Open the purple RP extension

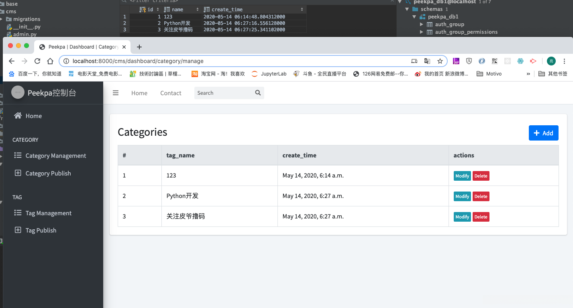coord(456,61)
